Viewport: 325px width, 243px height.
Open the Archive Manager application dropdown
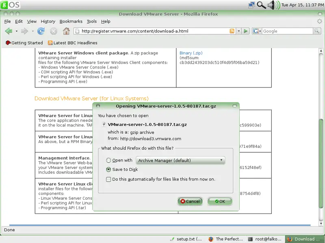(x=180, y=160)
